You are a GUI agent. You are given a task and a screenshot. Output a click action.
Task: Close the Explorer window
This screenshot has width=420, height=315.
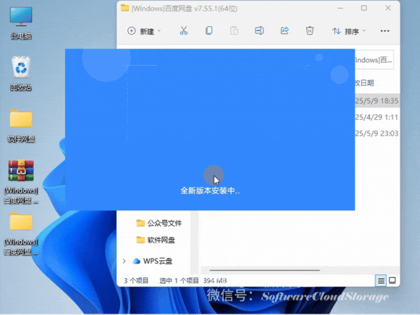pos(388,9)
